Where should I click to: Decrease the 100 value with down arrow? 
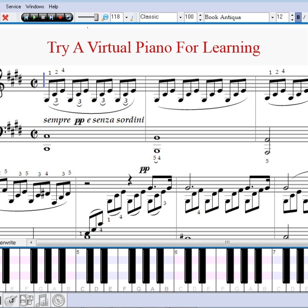[200, 20]
